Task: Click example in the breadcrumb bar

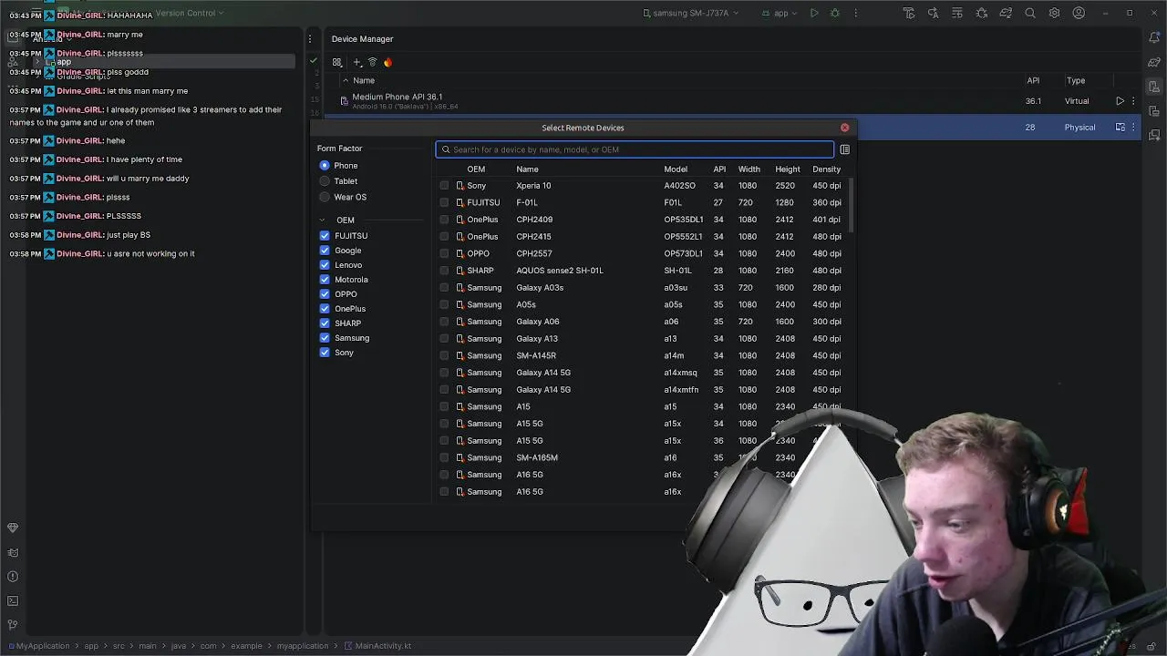Action: coord(246,646)
